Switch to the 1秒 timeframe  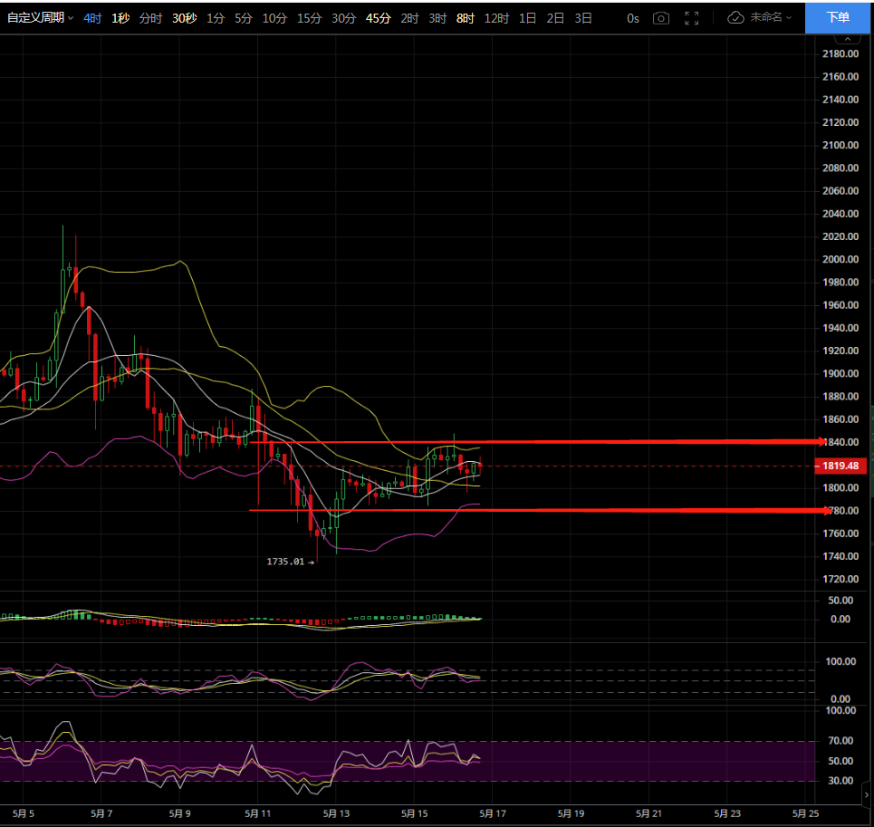120,18
